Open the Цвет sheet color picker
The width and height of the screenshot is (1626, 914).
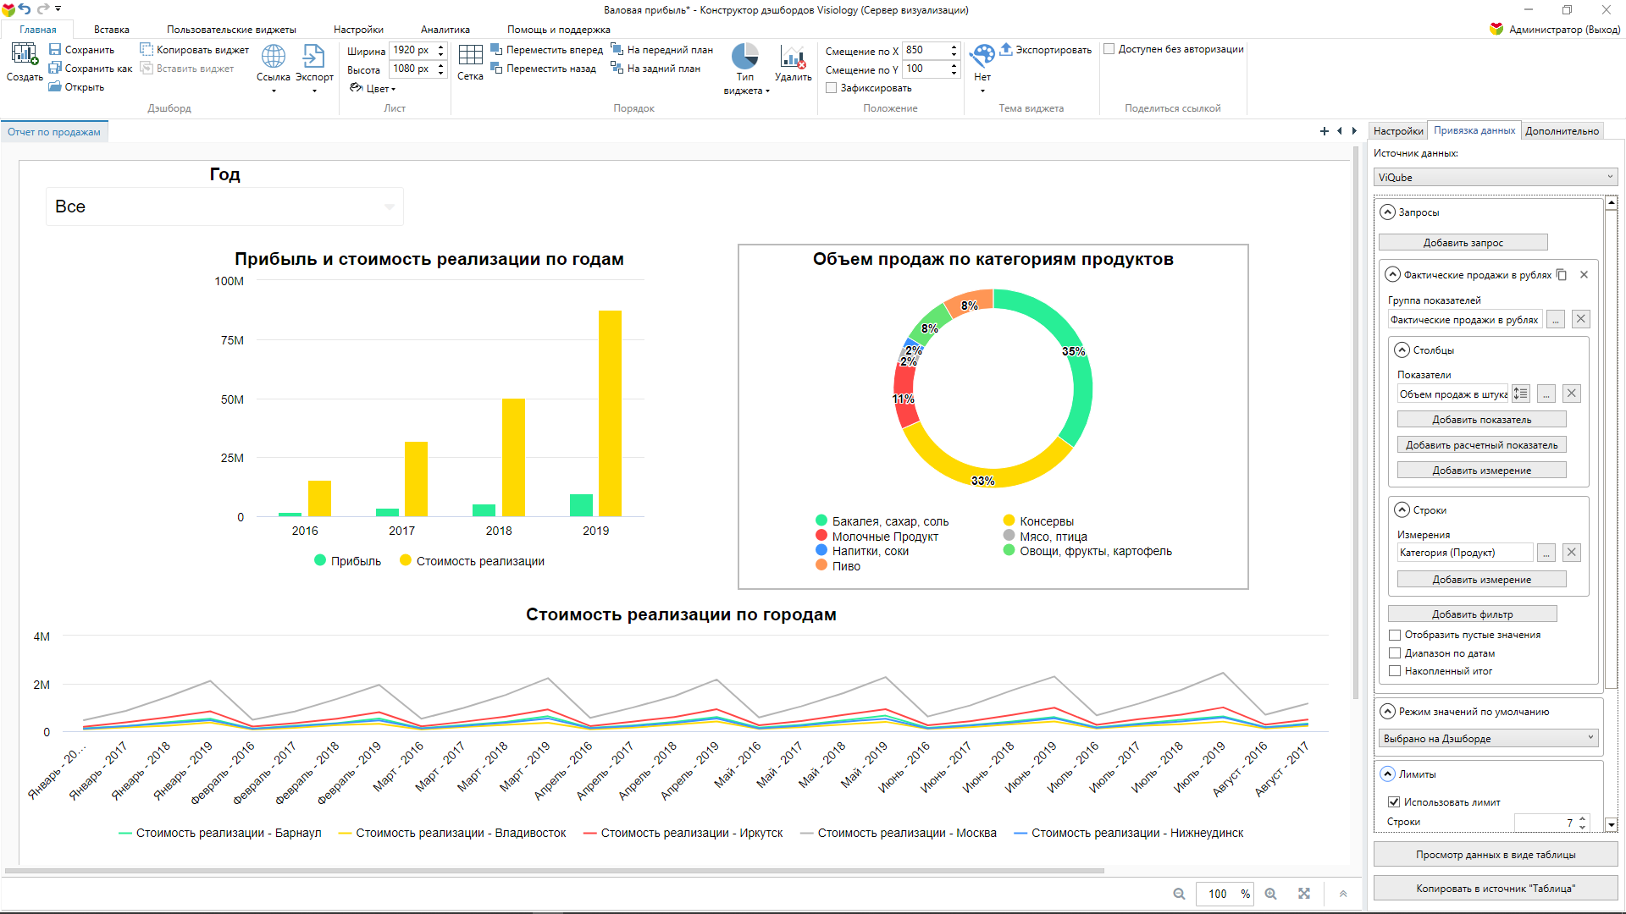[x=373, y=88]
